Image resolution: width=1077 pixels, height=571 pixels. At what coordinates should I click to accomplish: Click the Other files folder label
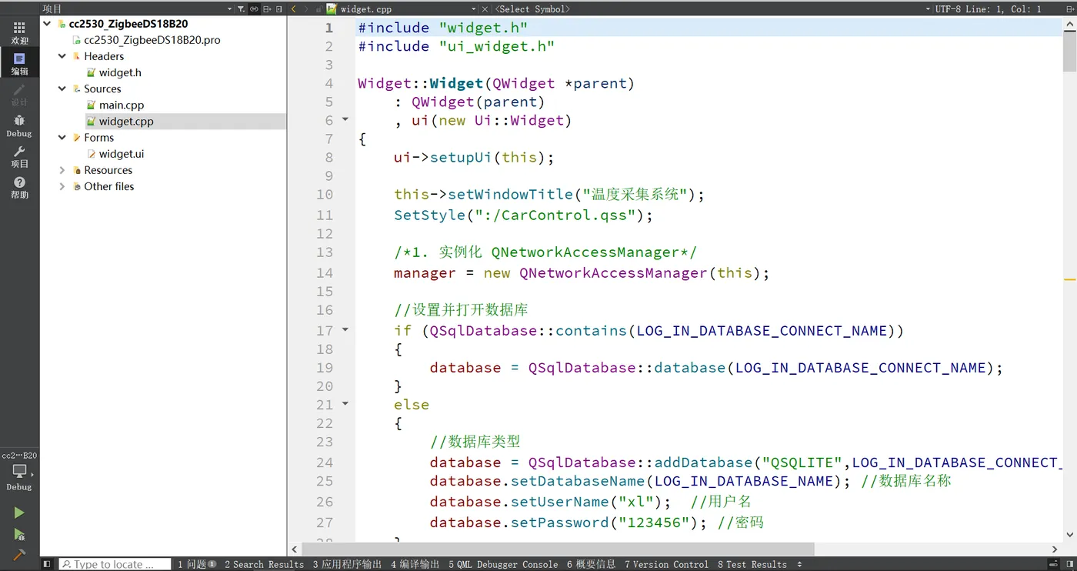[108, 186]
